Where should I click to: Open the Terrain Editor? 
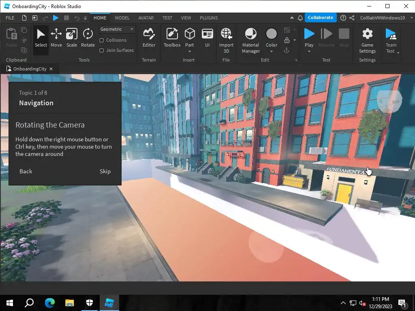[149, 38]
